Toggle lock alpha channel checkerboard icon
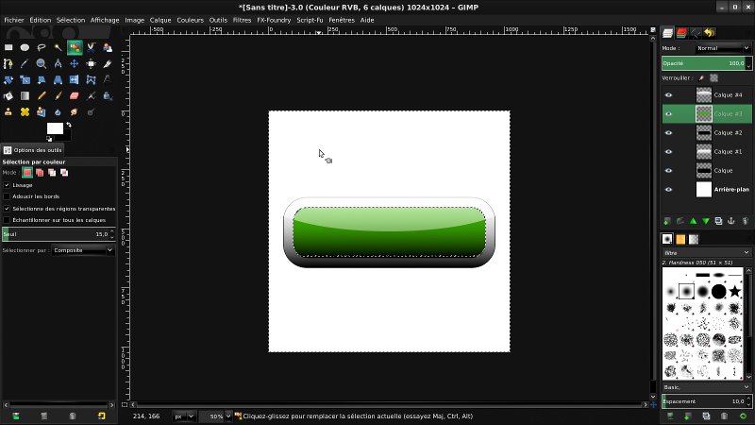The width and height of the screenshot is (755, 425). [x=714, y=78]
